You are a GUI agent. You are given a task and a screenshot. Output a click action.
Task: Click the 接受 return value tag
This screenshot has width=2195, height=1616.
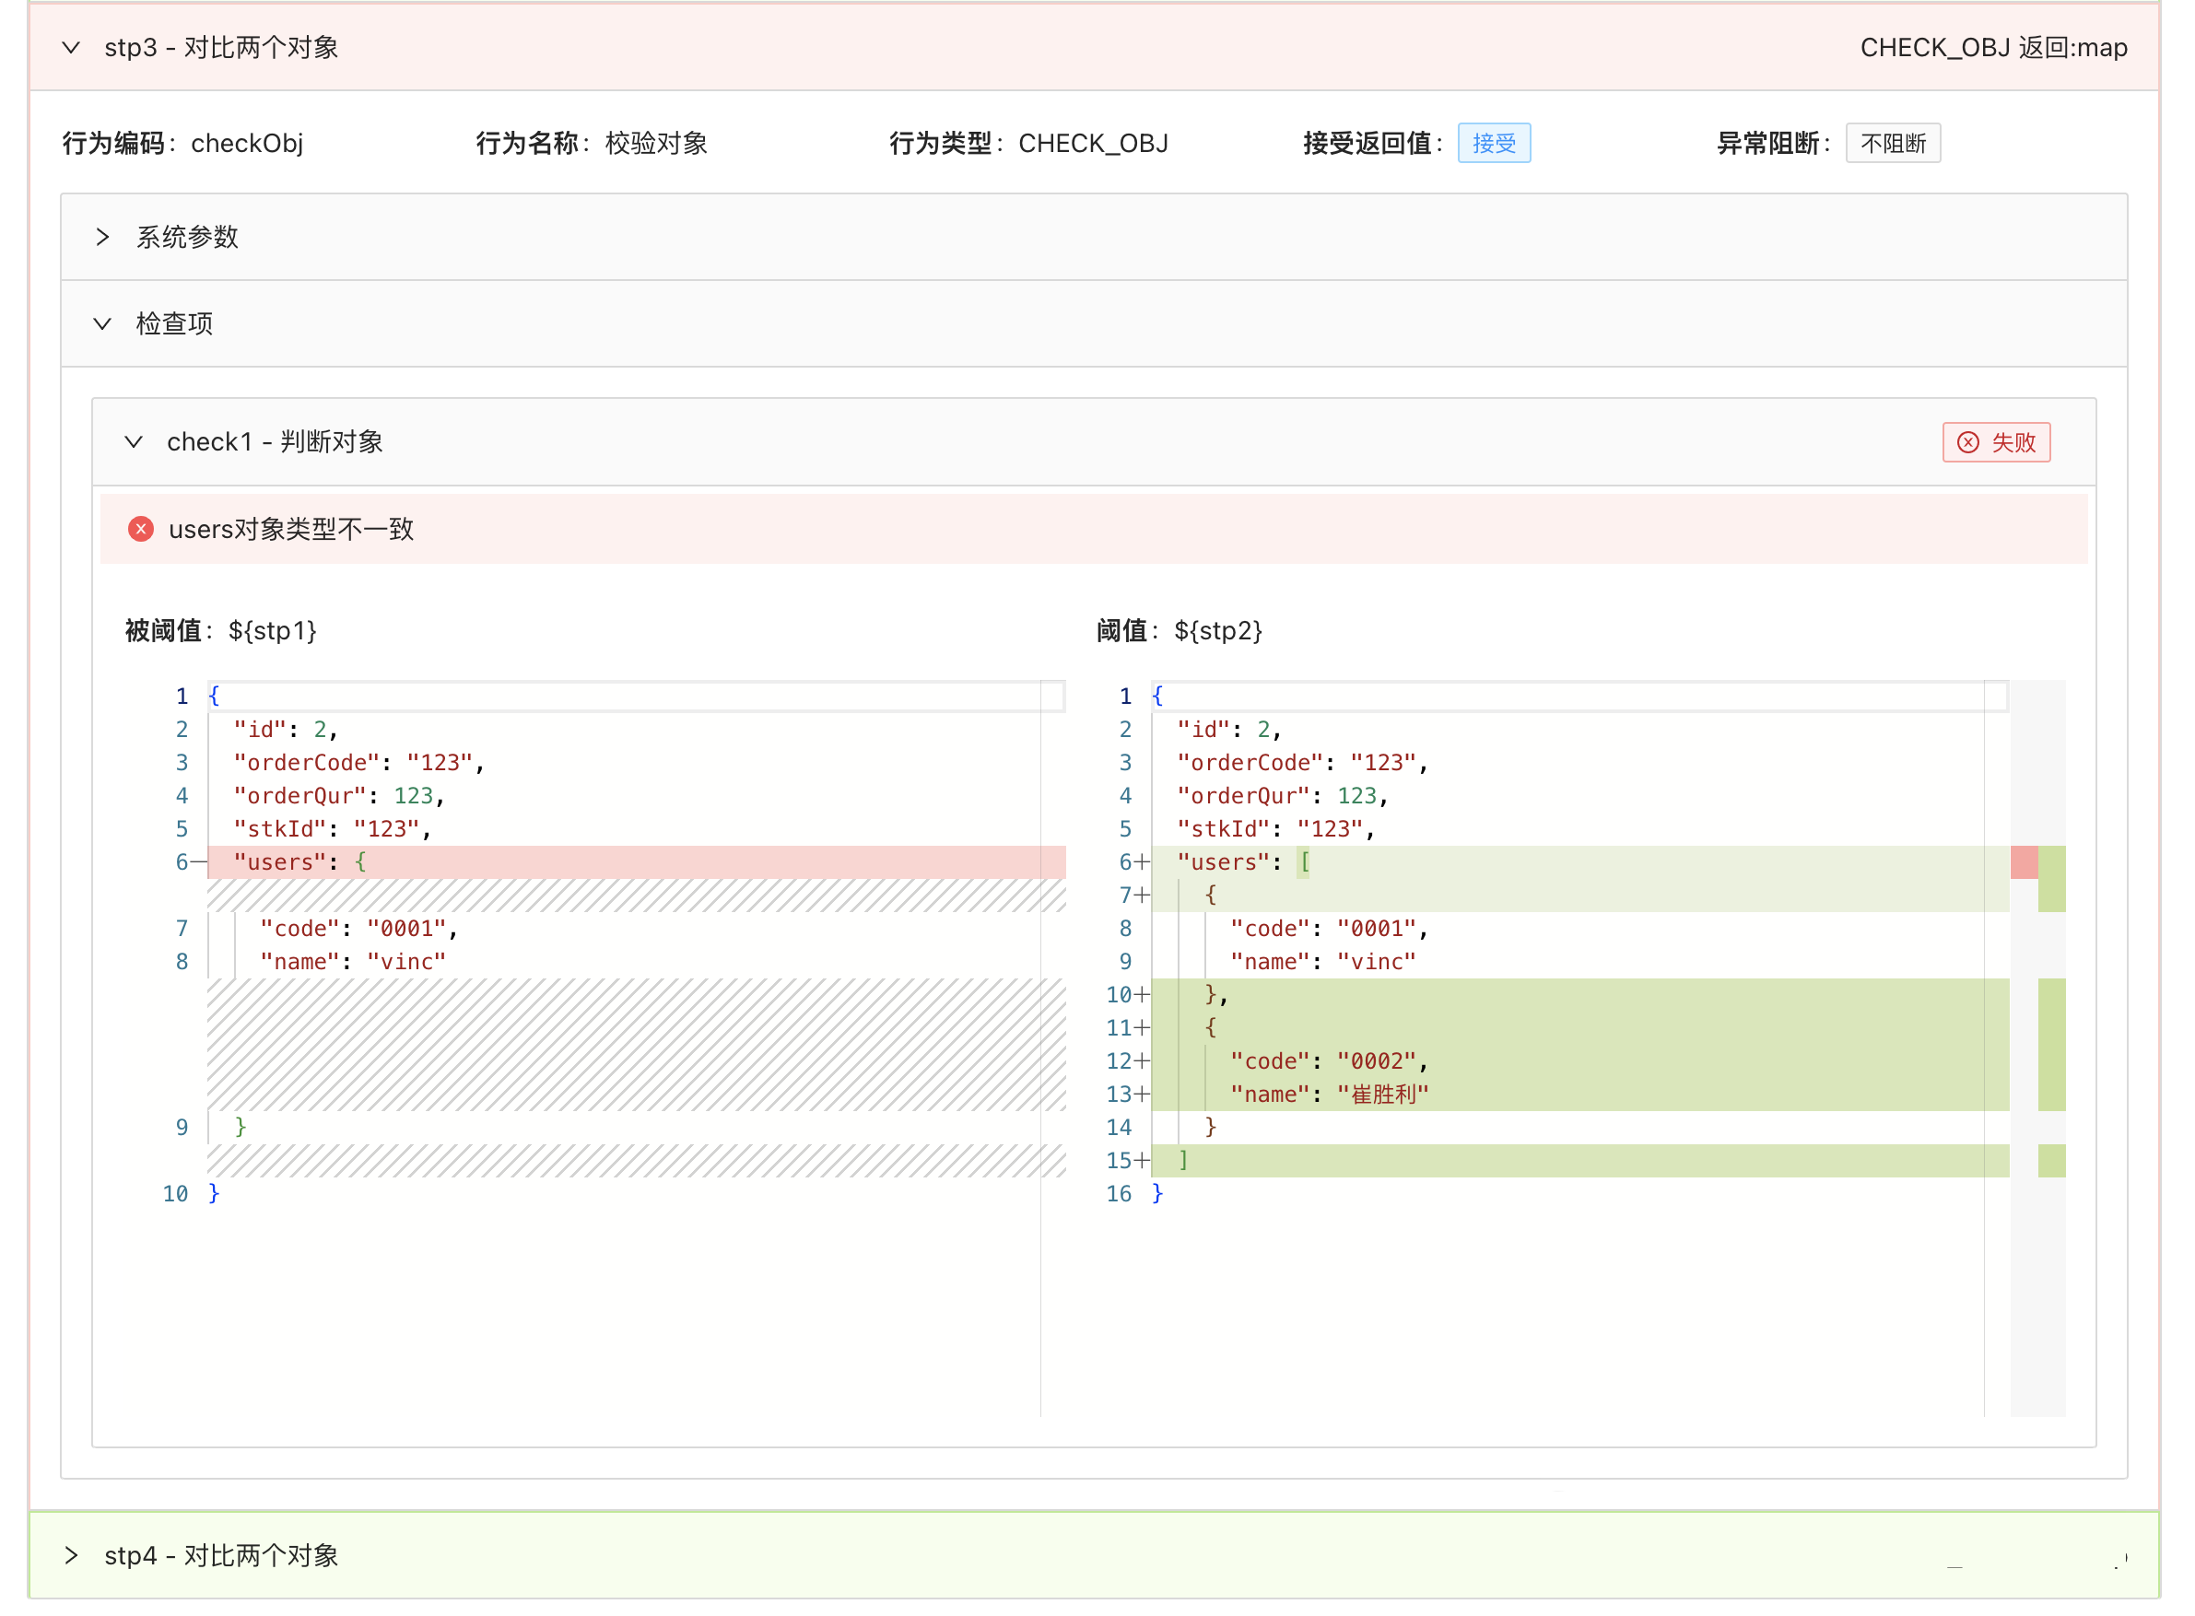(x=1494, y=144)
